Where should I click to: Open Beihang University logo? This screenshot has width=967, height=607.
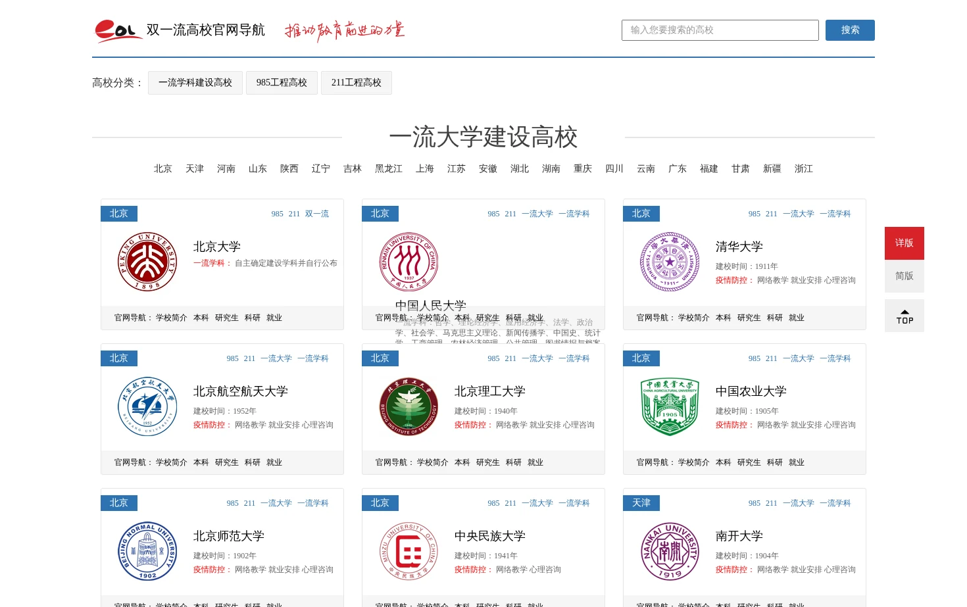click(x=147, y=406)
